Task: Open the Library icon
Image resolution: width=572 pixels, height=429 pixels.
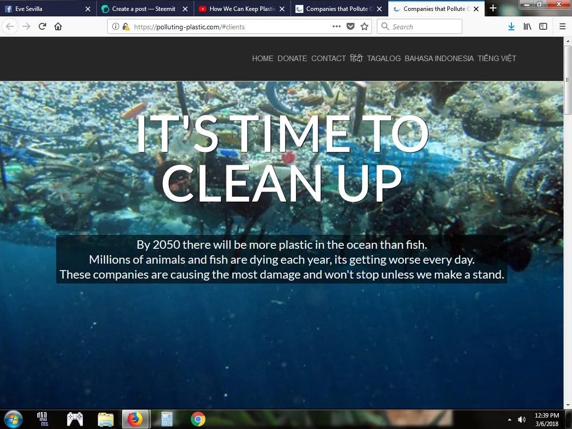Action: click(x=527, y=27)
